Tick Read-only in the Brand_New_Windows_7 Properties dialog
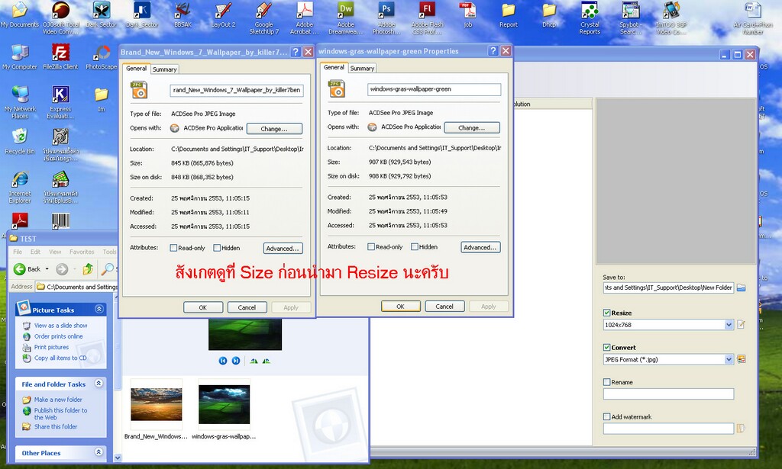 point(173,248)
